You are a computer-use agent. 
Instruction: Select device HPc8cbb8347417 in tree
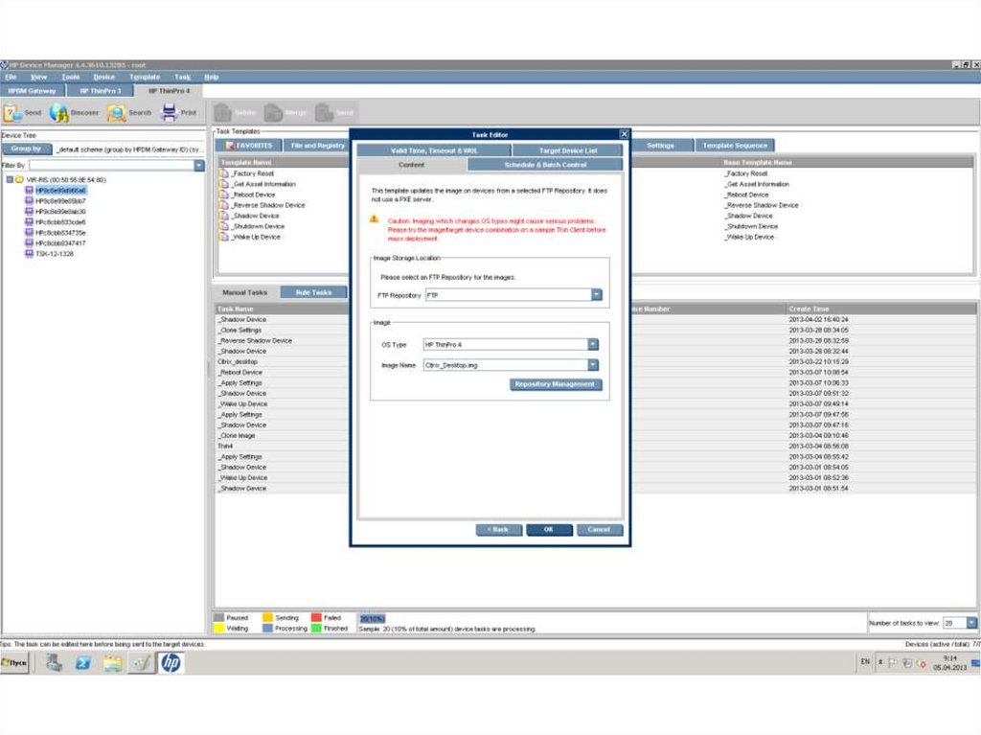[60, 242]
